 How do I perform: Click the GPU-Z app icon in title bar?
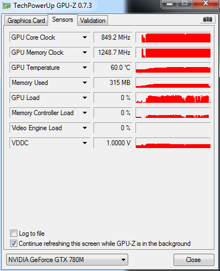7,6
